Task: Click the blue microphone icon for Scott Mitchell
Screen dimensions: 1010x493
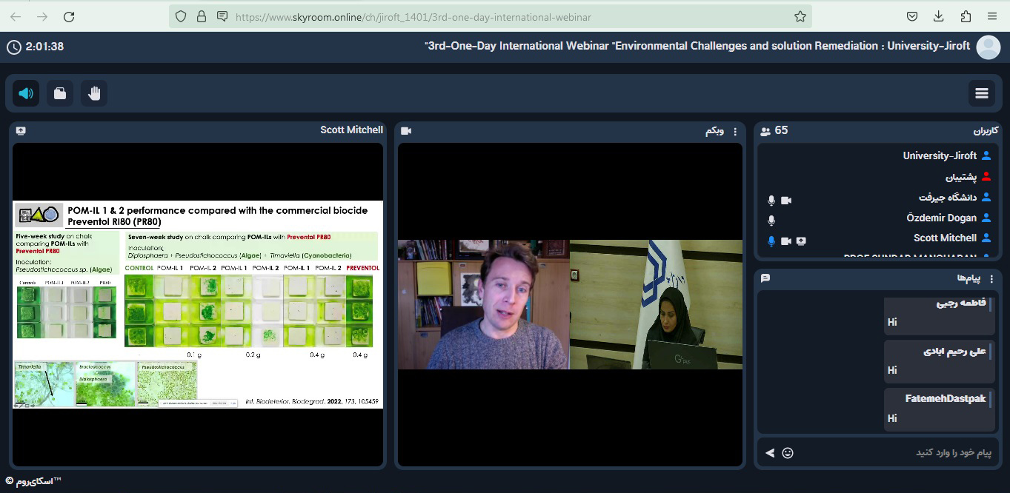Action: point(771,241)
